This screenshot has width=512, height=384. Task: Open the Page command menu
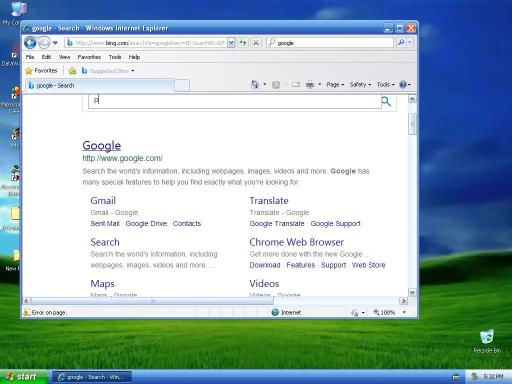(335, 84)
